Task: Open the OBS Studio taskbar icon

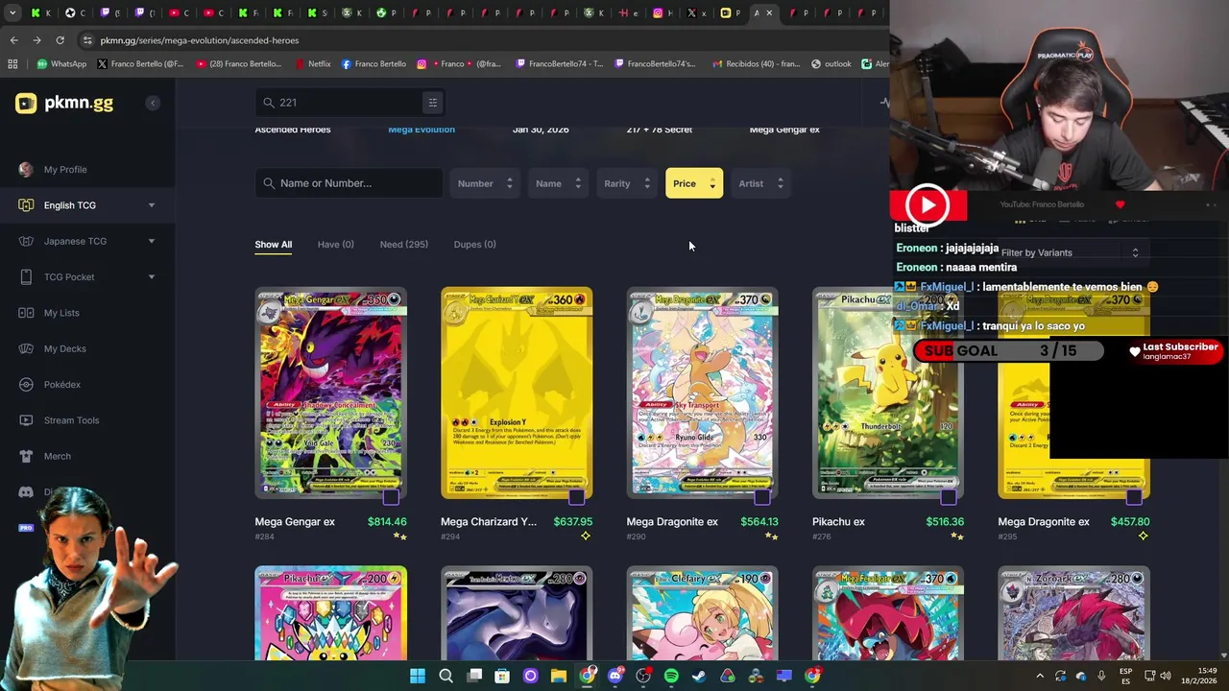Action: [x=643, y=676]
